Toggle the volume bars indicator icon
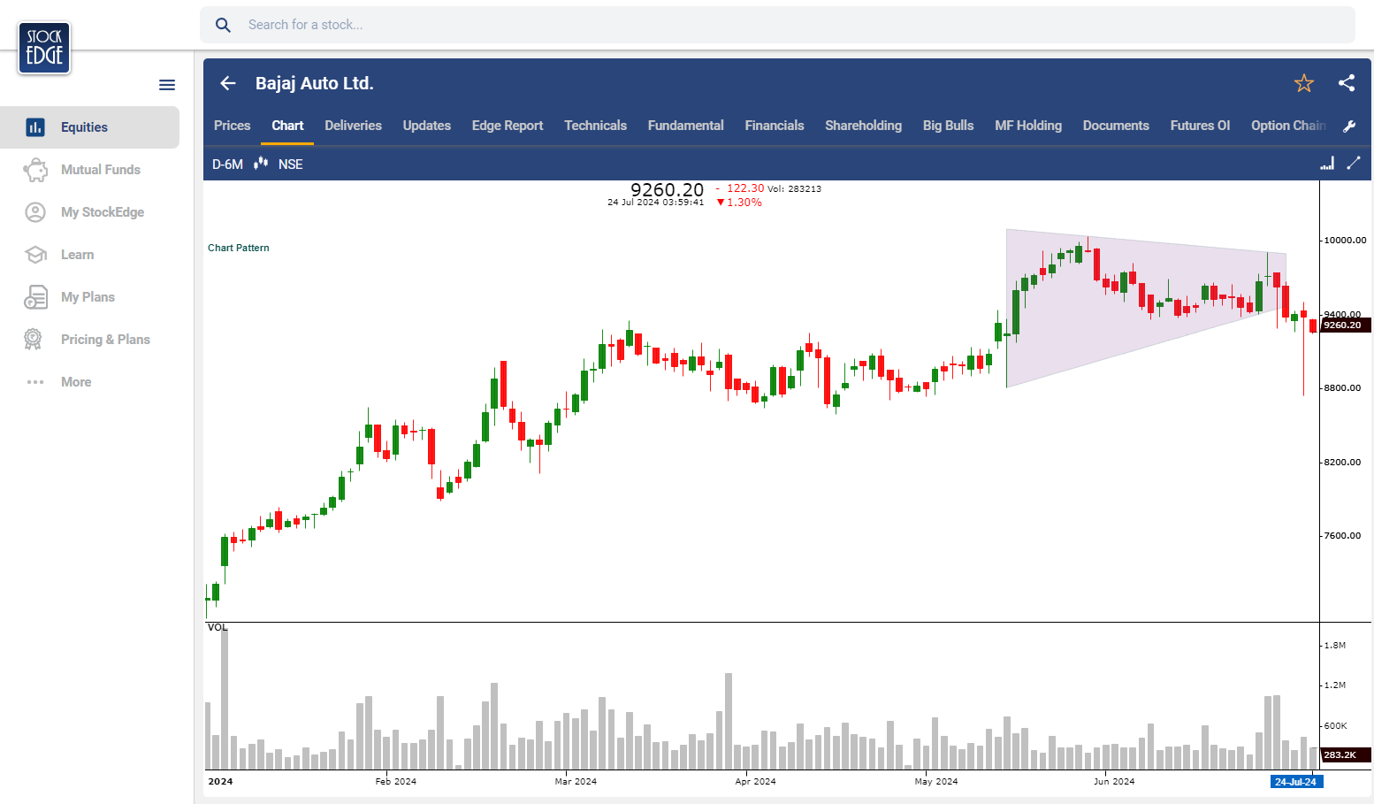This screenshot has height=804, width=1374. pos(1326,164)
